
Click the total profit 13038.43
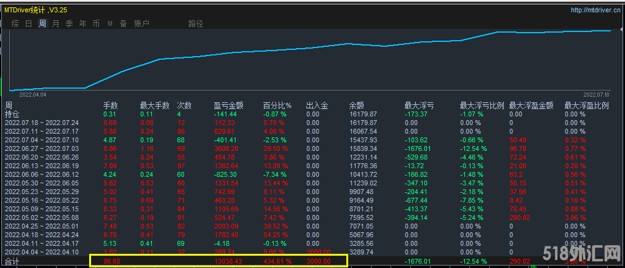click(x=228, y=261)
